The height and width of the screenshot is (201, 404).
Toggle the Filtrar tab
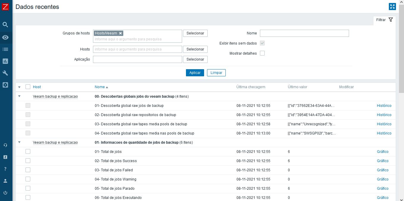click(384, 20)
